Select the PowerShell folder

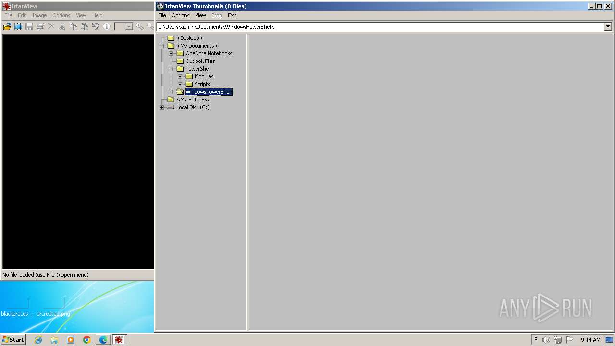tap(198, 69)
